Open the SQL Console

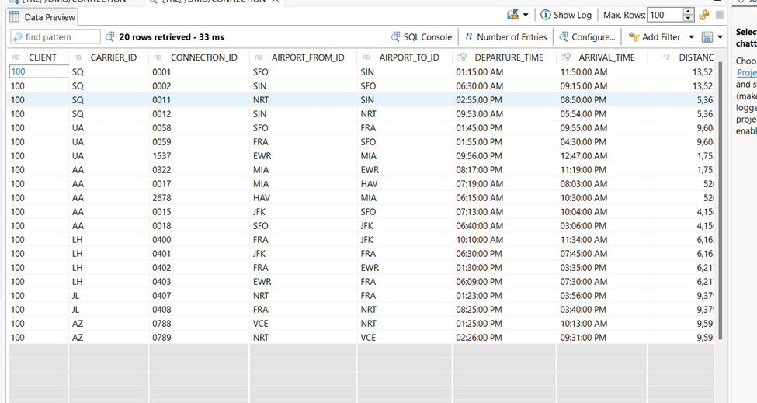(x=422, y=36)
